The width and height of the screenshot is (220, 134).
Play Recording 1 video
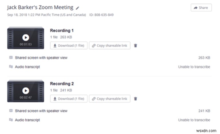(x=26, y=37)
